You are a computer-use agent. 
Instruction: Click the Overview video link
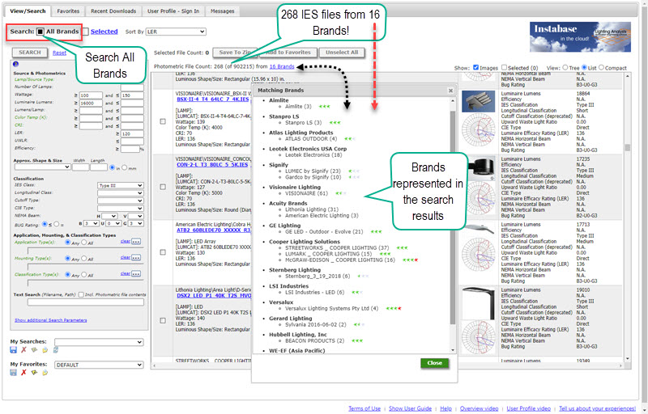[x=480, y=408]
